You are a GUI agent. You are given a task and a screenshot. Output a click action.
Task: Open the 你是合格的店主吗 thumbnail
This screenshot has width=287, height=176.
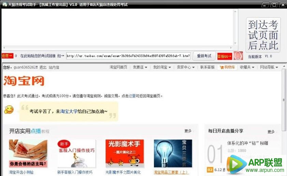coord(28,153)
